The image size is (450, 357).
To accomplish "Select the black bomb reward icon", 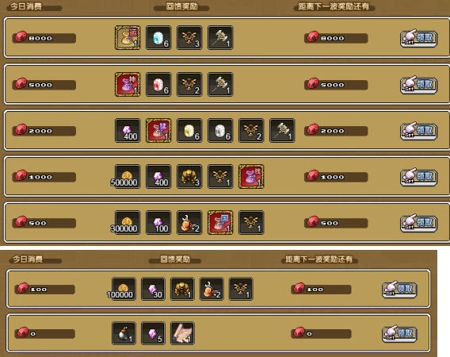I will tap(124, 333).
